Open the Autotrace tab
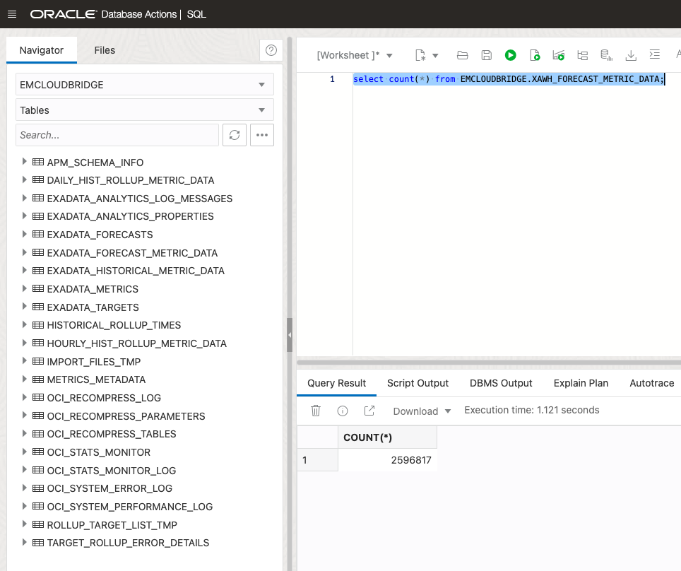681x571 pixels. (652, 383)
